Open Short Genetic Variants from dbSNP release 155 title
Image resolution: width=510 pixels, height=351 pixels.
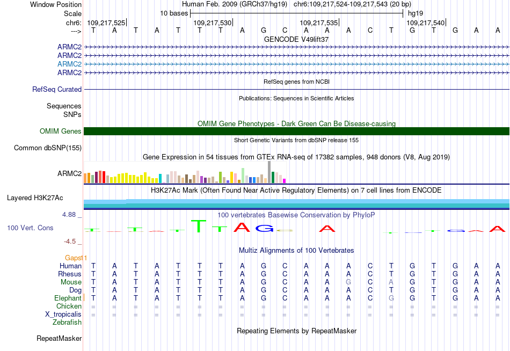click(x=296, y=140)
